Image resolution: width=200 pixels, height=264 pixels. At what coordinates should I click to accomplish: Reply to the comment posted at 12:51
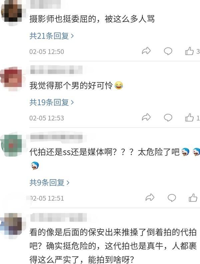172,198
